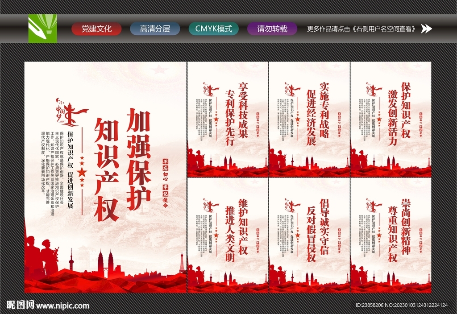Viewport: 457px width, 314px height.
Task: Click the 不忘初心 牢记使命 slogan on large poster
Action: pyautogui.click(x=165, y=183)
